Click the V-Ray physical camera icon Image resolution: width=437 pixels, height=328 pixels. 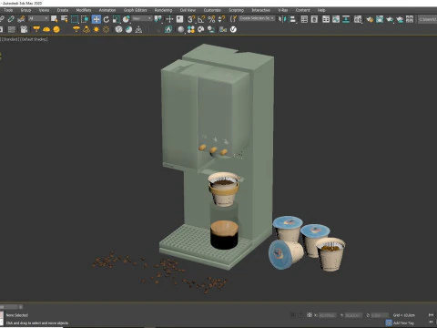[x=24, y=29]
